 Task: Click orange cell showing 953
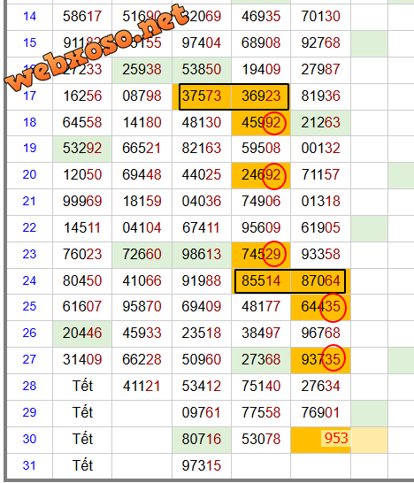(x=320, y=439)
